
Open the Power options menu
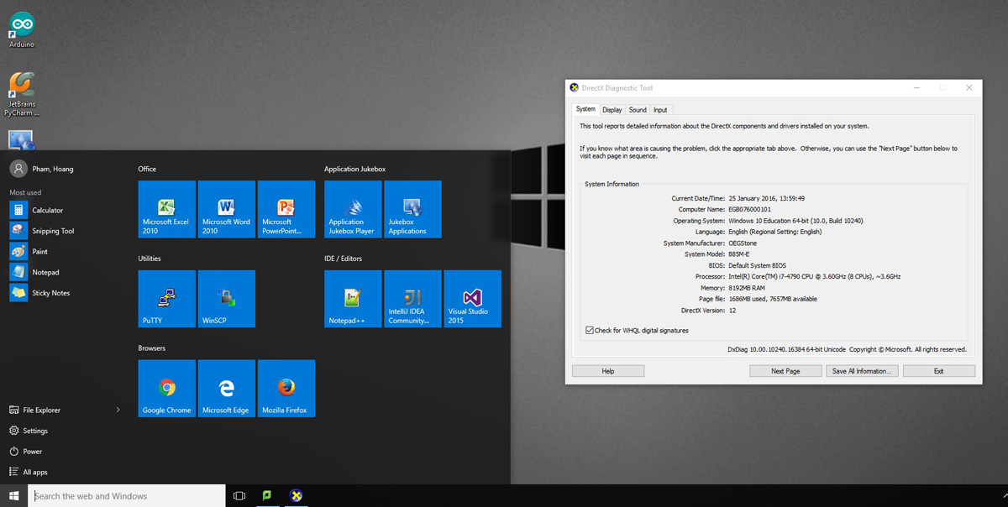click(x=32, y=452)
